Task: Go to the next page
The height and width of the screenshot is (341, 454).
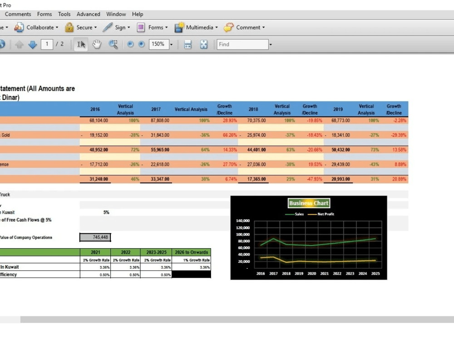Action: [32, 44]
